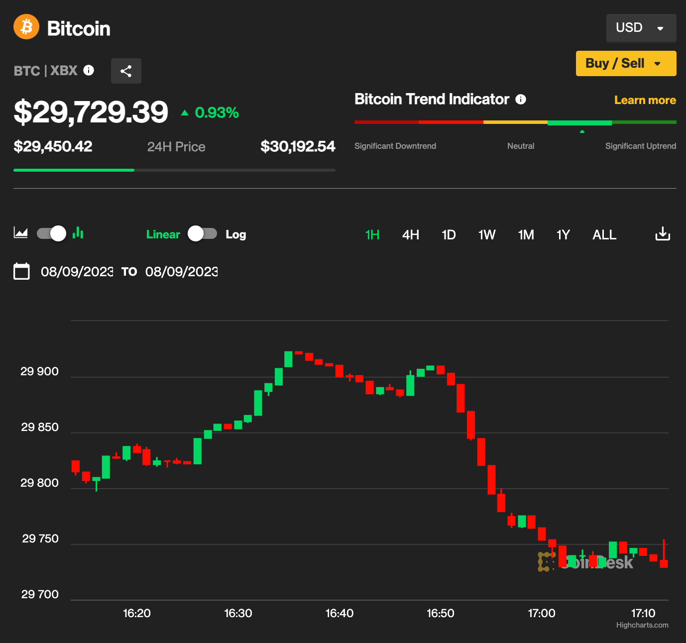Click the info icon next to BTC | XBX
This screenshot has height=643, width=686.
89,70
